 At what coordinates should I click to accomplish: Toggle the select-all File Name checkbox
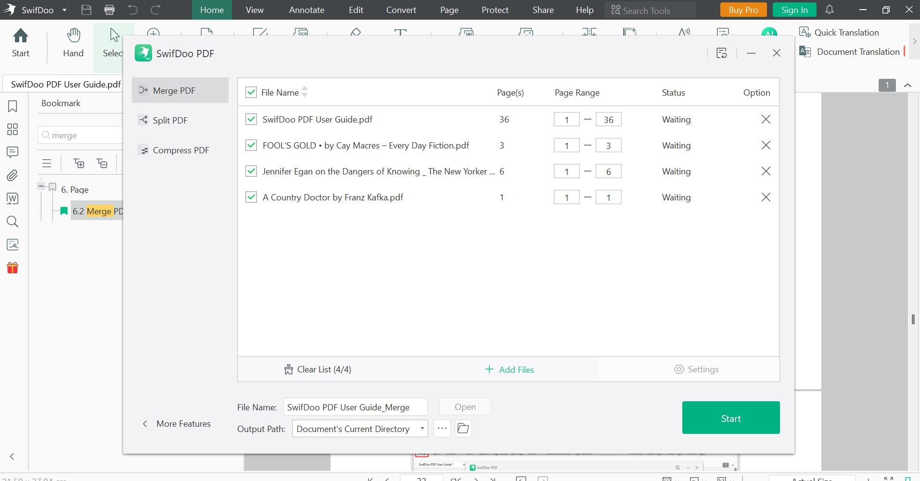pos(251,92)
